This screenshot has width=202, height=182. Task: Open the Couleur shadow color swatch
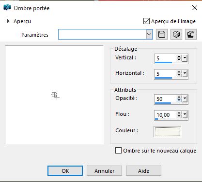(x=168, y=132)
